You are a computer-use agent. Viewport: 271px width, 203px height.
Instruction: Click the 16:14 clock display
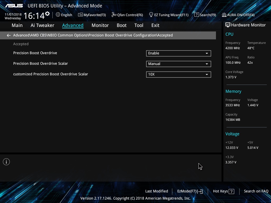click(x=34, y=16)
